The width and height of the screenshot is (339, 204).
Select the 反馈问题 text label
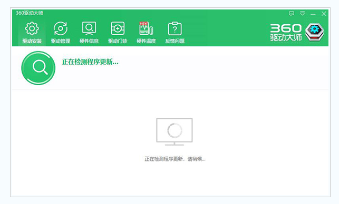click(x=175, y=41)
